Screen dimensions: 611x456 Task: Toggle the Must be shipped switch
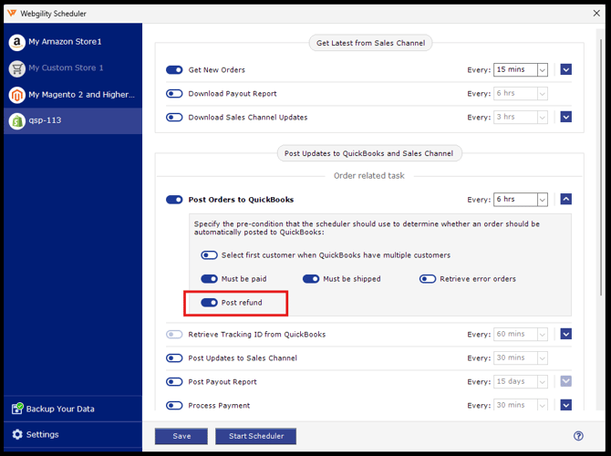point(311,279)
